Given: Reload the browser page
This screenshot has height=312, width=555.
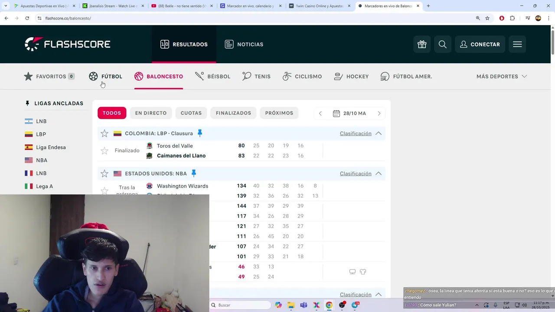Looking at the screenshot, I should 27,18.
